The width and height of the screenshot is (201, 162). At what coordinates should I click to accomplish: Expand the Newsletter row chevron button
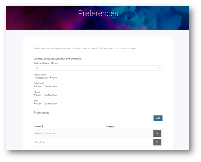(157, 142)
